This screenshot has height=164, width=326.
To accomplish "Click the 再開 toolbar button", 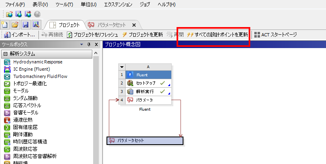I will click(175, 35).
